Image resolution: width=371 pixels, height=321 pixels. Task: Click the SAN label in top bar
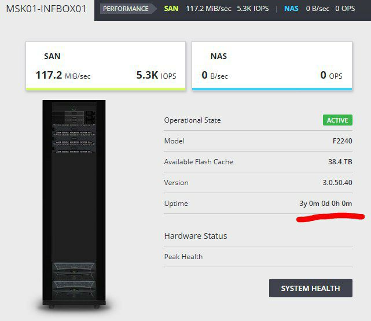point(171,9)
